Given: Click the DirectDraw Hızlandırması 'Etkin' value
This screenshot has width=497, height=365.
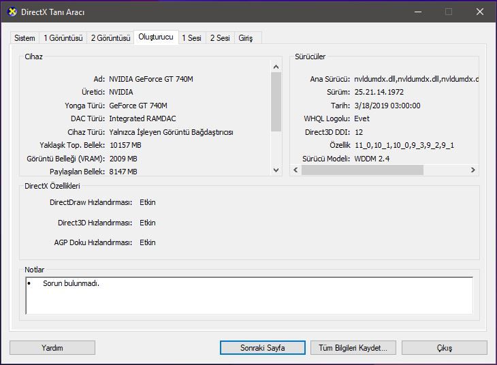Looking at the screenshot, I should click(x=147, y=202).
